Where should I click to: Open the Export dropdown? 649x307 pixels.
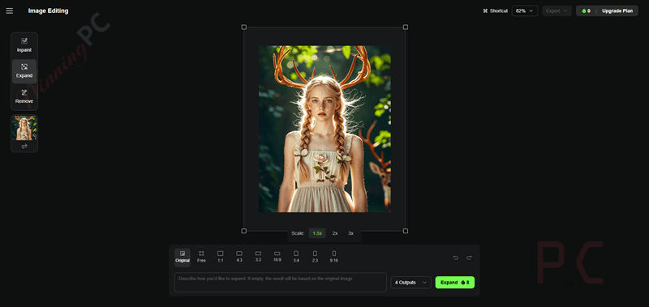[557, 11]
